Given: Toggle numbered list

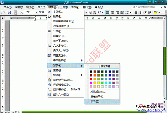Looking at the screenshot, I should [x=135, y=13].
